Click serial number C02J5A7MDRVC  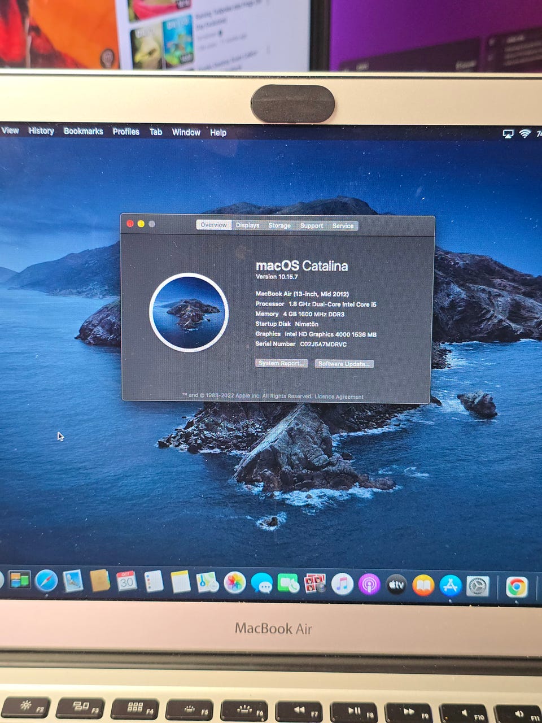(x=324, y=344)
